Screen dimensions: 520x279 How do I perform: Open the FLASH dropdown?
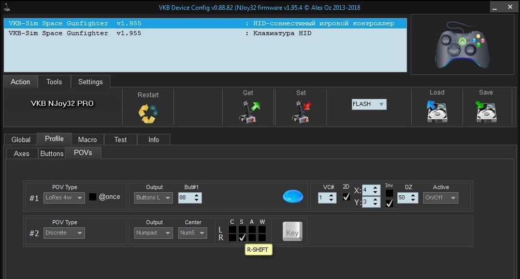tap(369, 104)
